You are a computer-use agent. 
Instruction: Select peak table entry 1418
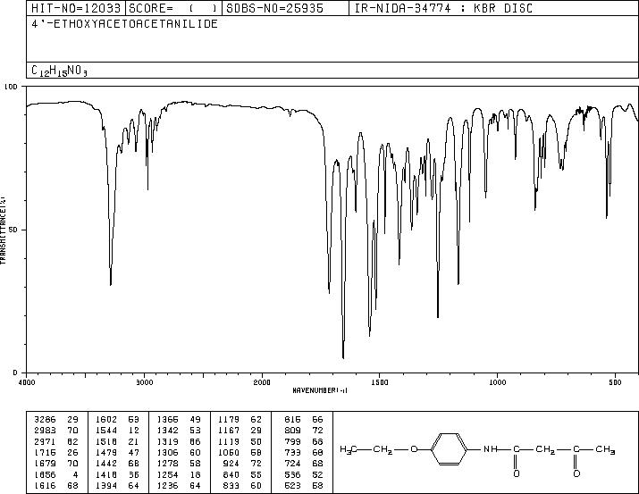[106, 474]
